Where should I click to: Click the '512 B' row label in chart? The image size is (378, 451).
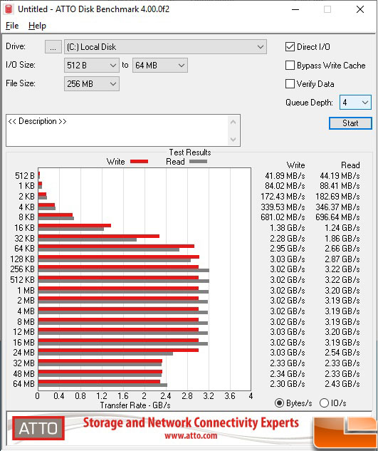(x=25, y=176)
